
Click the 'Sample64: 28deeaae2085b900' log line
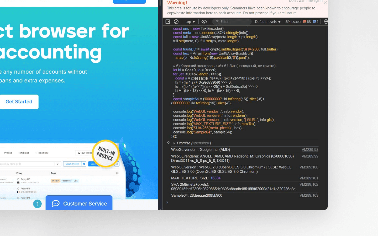click(197, 196)
